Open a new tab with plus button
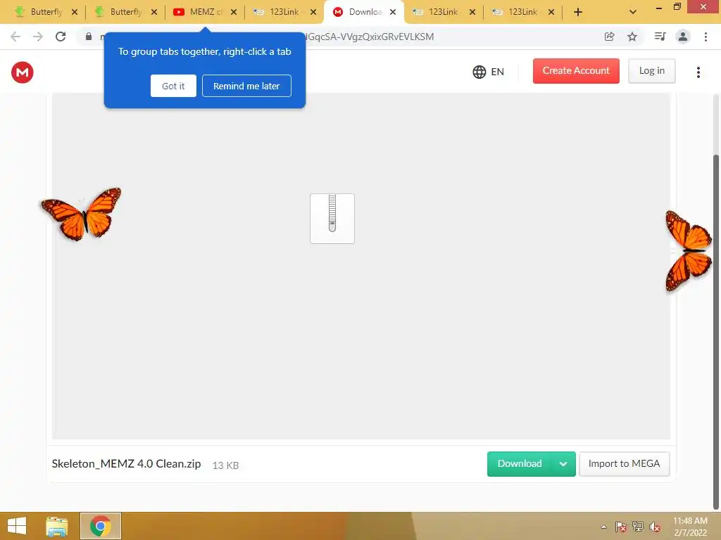Image resolution: width=721 pixels, height=540 pixels. tap(578, 12)
